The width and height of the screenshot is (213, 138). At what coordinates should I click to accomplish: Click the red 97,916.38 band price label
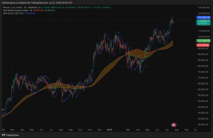click(203, 45)
